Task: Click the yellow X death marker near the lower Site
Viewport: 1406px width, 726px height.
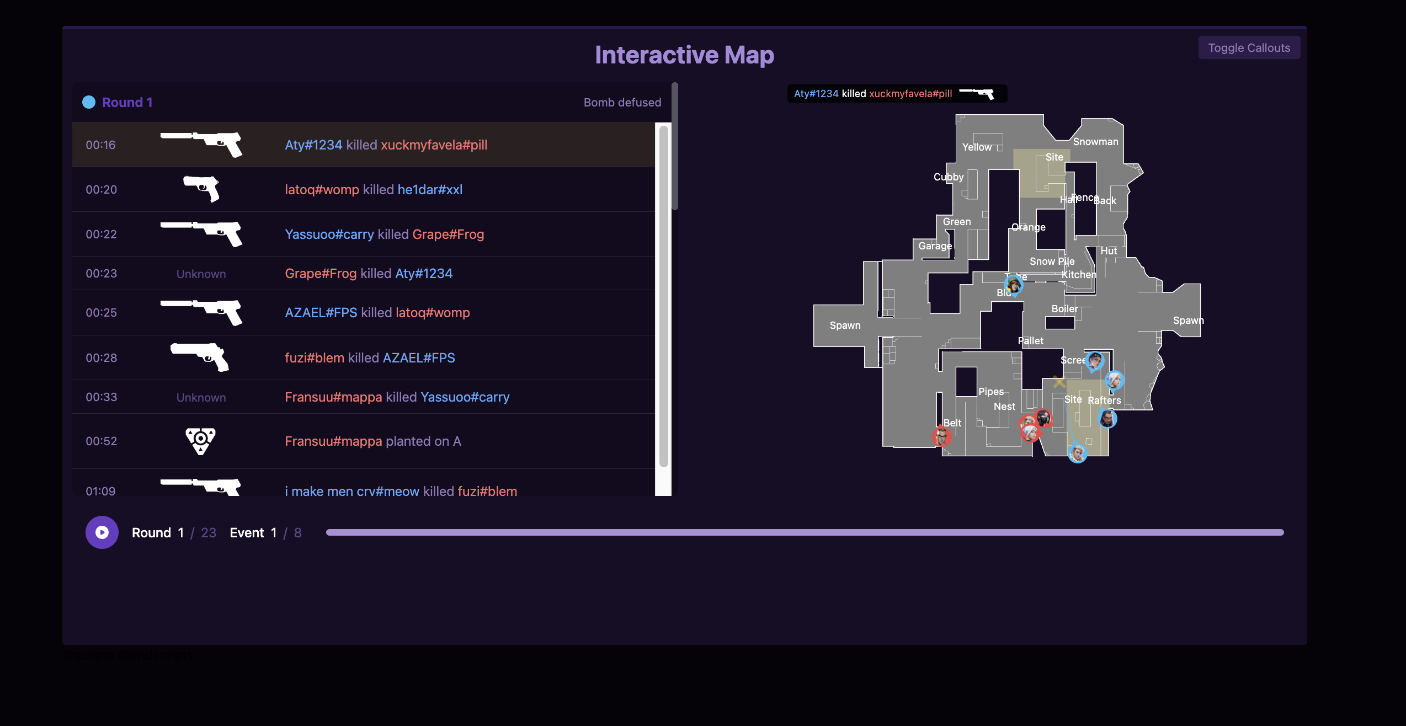Action: 1059,382
